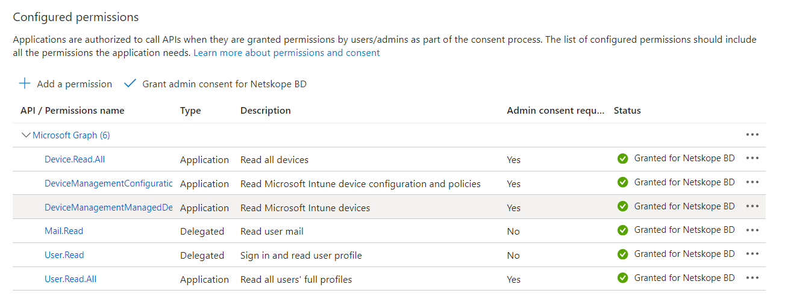The width and height of the screenshot is (785, 305).
Task: Open the ellipsis menu for DeviceManagementManagedDevices row
Action: (752, 206)
